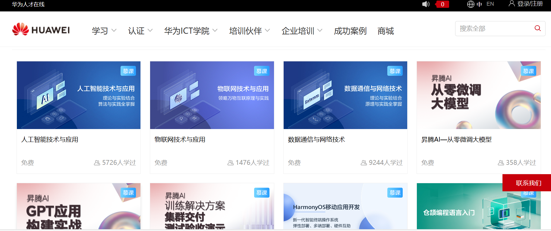Screen dimensions: 551x231
Task: Click 1476人学过 learner count
Action: tap(252, 163)
